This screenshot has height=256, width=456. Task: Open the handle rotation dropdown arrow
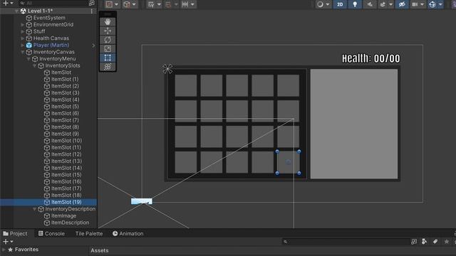(134, 4)
